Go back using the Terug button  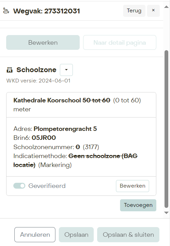[x=134, y=11]
